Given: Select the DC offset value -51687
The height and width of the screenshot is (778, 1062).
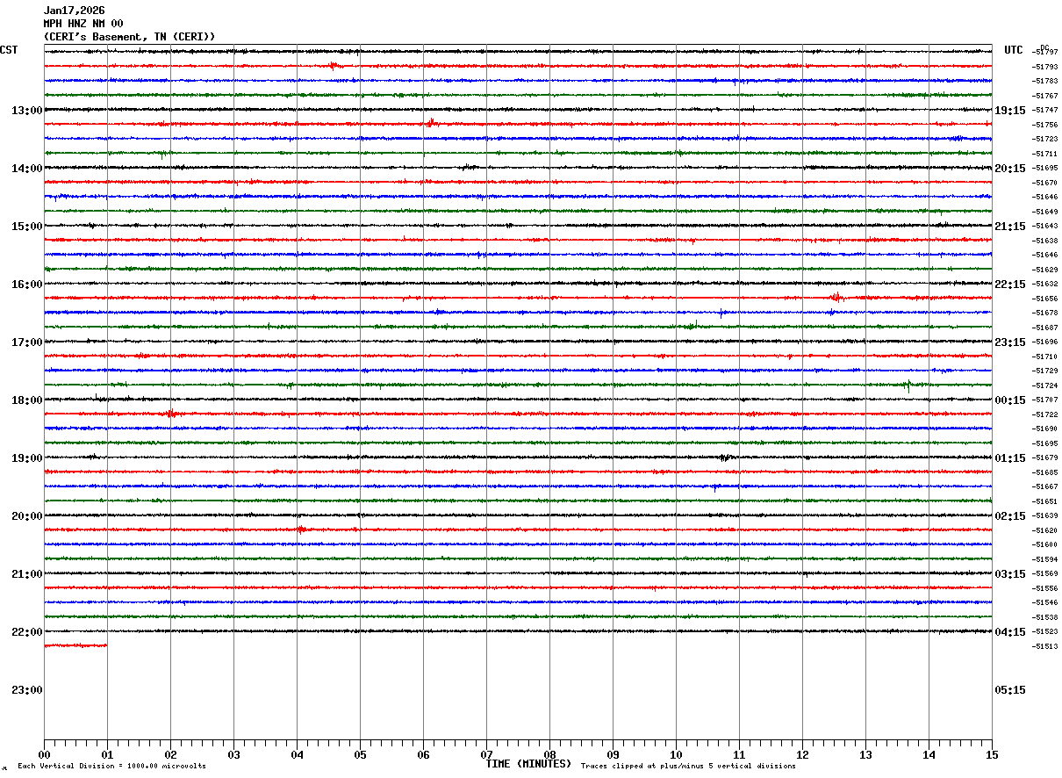Looking at the screenshot, I should click(1045, 328).
